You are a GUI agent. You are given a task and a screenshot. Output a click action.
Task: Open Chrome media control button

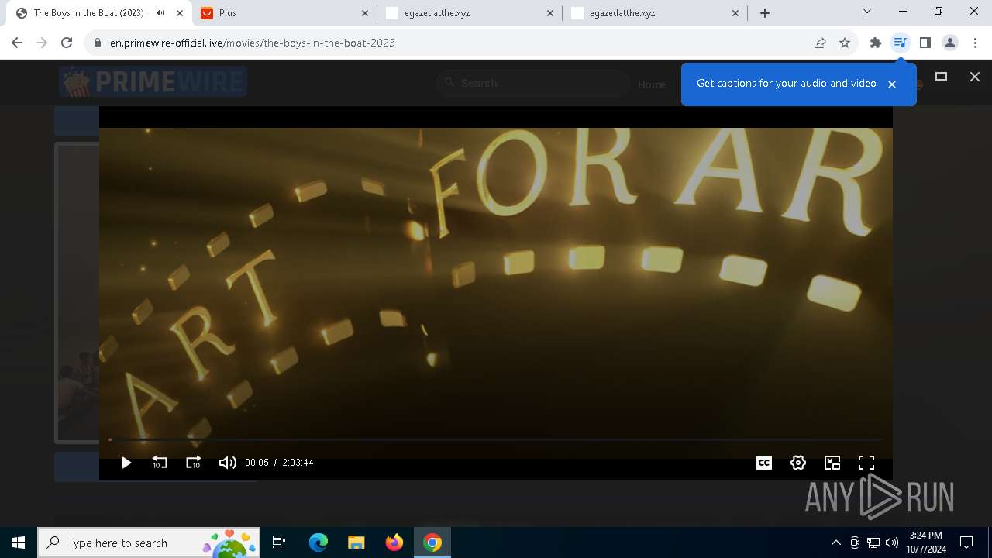tap(900, 43)
